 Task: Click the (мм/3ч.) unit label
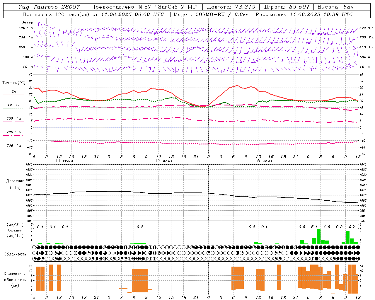15,225
